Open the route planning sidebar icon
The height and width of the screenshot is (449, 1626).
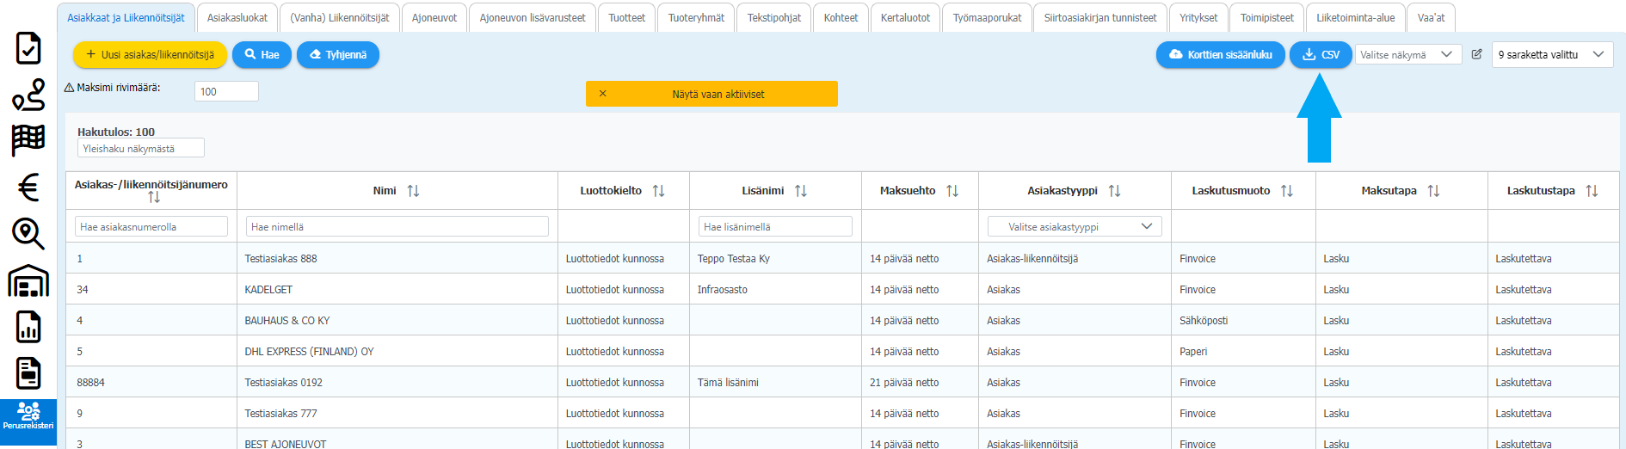point(28,95)
